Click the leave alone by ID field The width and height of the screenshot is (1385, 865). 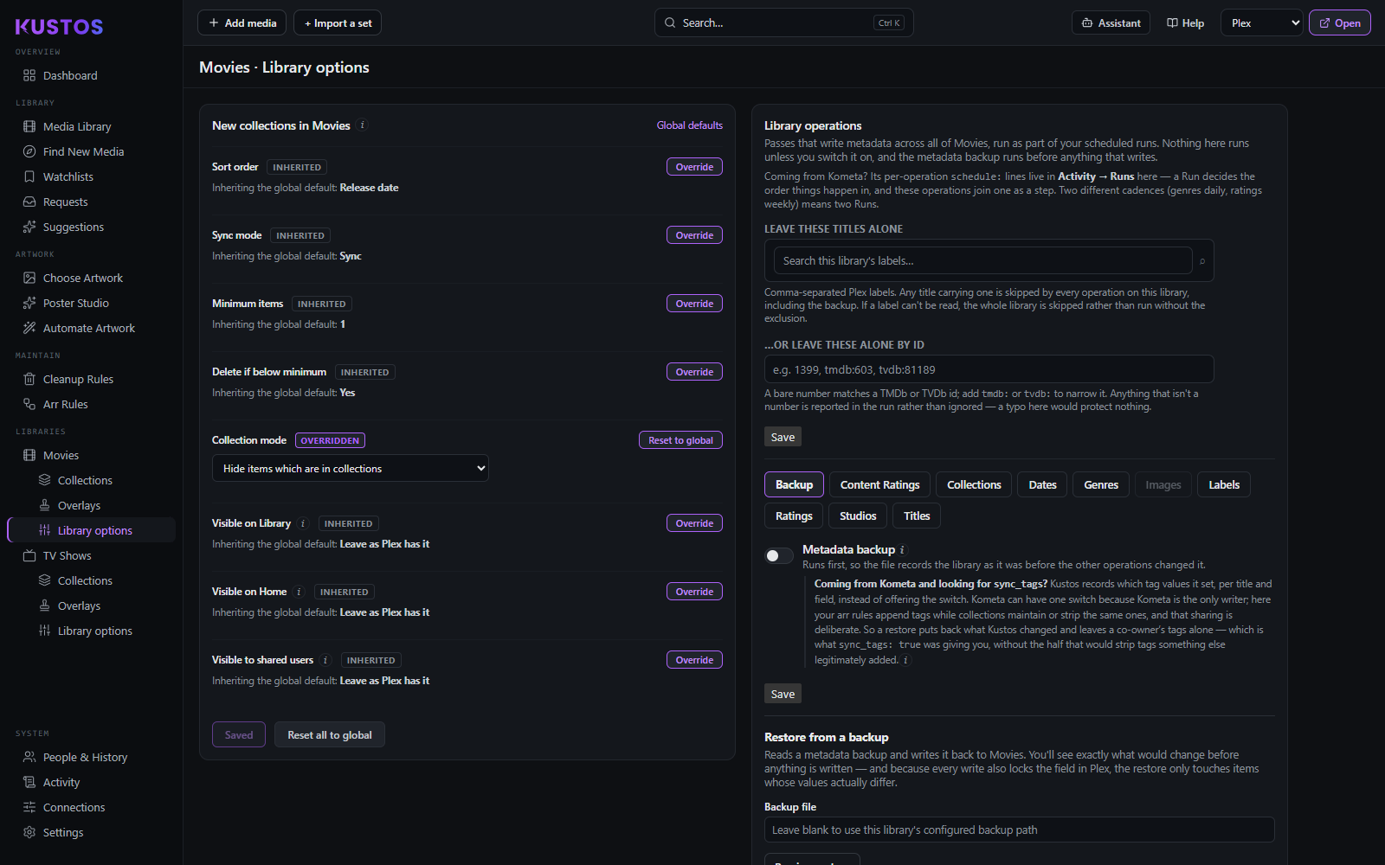point(989,369)
